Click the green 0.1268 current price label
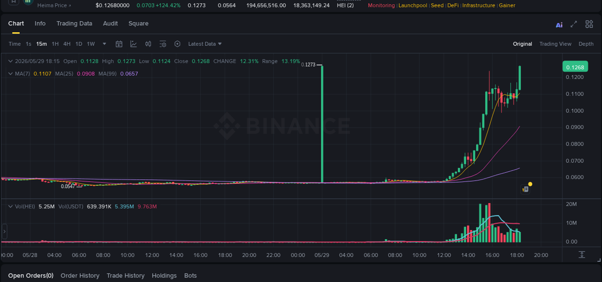The width and height of the screenshot is (602, 282). (575, 67)
